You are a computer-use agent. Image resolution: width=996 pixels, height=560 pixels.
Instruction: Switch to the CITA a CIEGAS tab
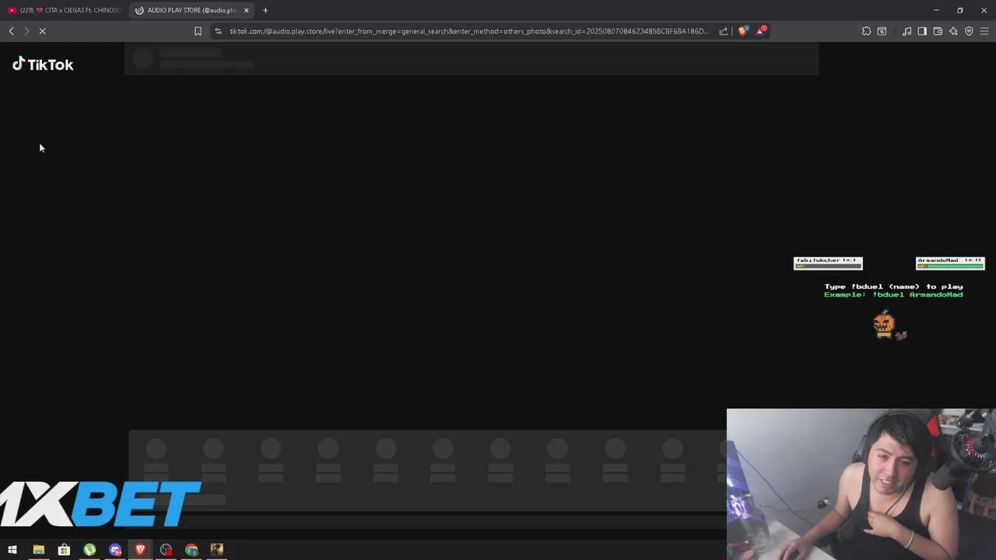click(64, 10)
